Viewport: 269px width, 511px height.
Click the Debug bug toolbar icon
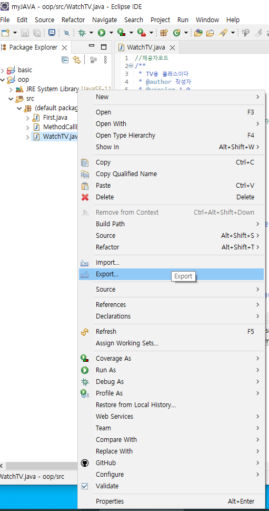click(82, 33)
